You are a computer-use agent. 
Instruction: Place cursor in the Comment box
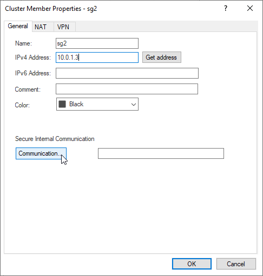[127, 89]
